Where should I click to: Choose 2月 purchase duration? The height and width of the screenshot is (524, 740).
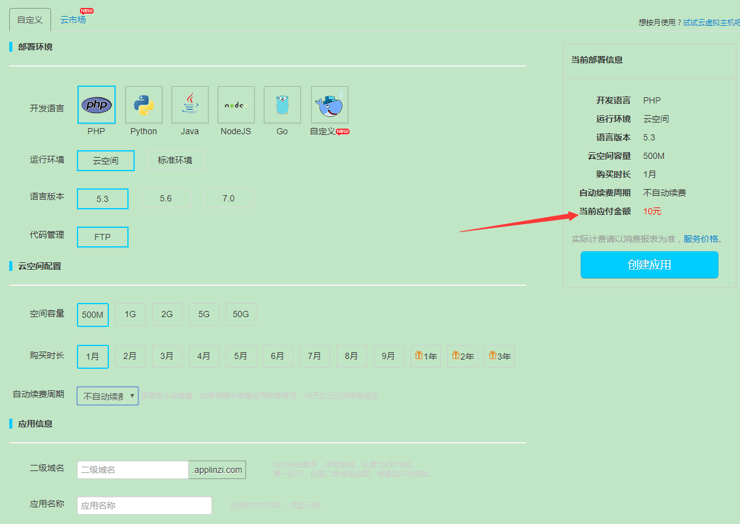pyautogui.click(x=130, y=356)
